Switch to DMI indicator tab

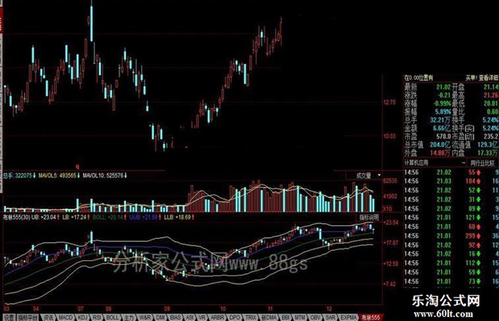click(x=161, y=317)
